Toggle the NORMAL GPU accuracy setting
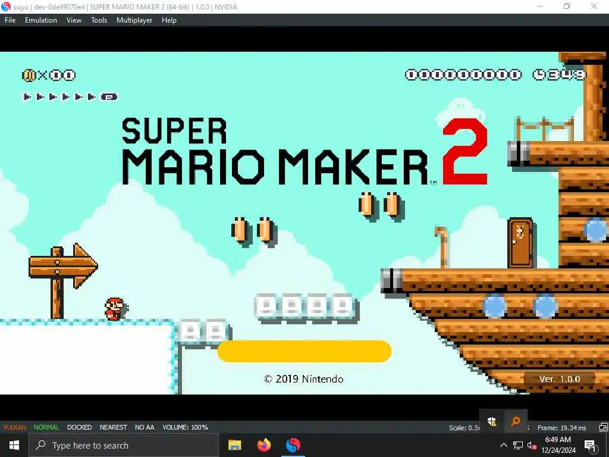The image size is (609, 457). coord(46,427)
